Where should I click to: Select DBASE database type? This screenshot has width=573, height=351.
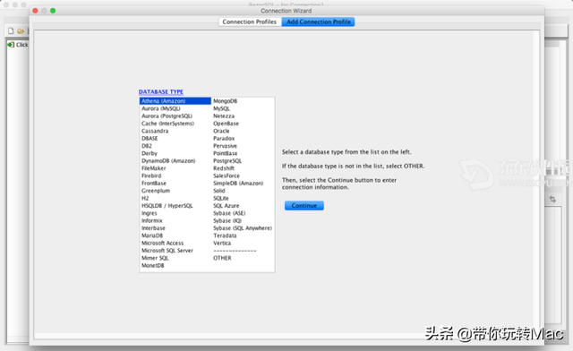point(150,138)
